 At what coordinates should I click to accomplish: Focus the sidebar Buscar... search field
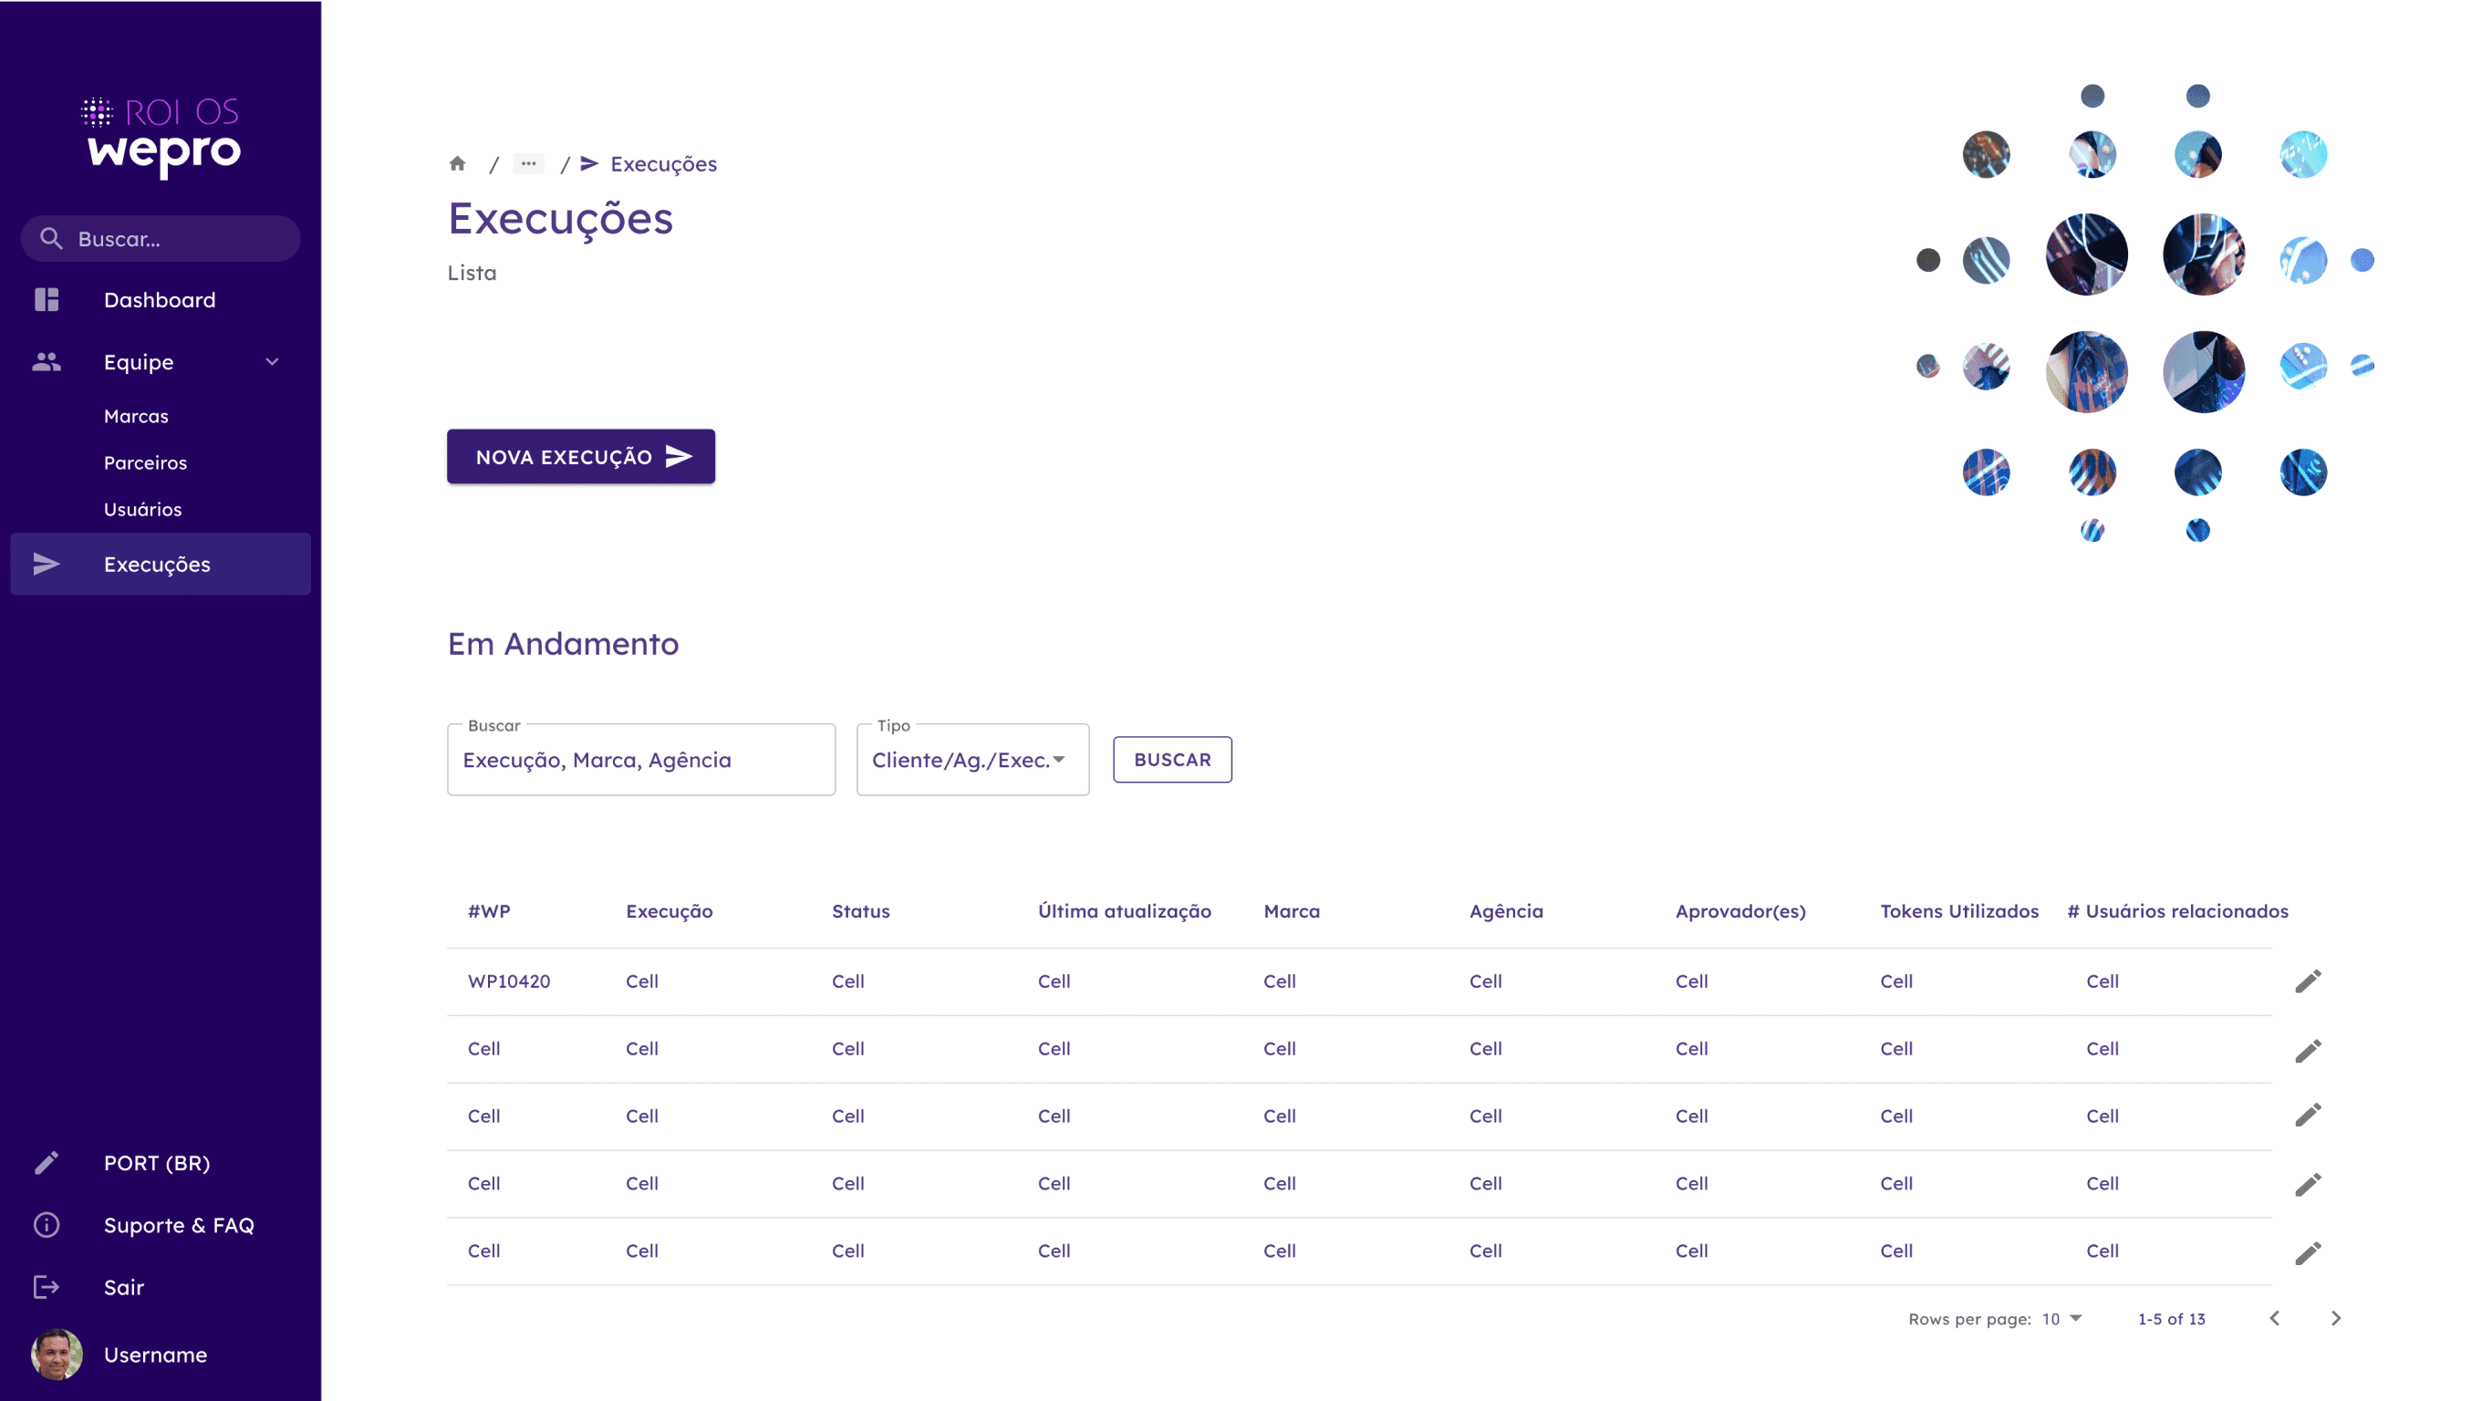(161, 238)
